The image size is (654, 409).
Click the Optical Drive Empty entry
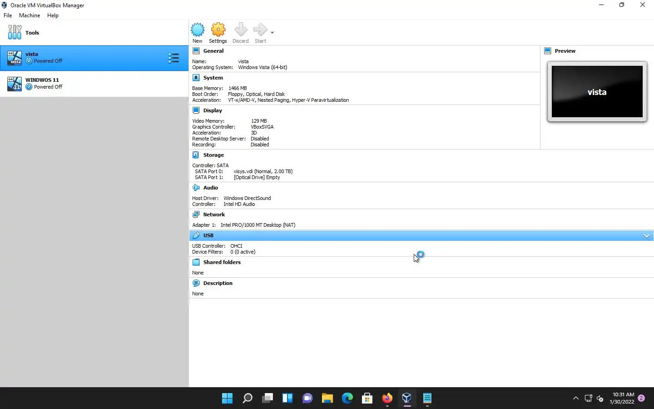[x=257, y=177]
